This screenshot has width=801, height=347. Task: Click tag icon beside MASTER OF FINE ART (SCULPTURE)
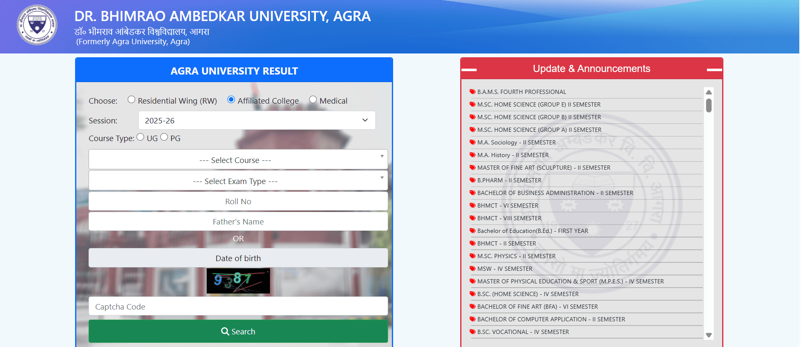(x=472, y=168)
